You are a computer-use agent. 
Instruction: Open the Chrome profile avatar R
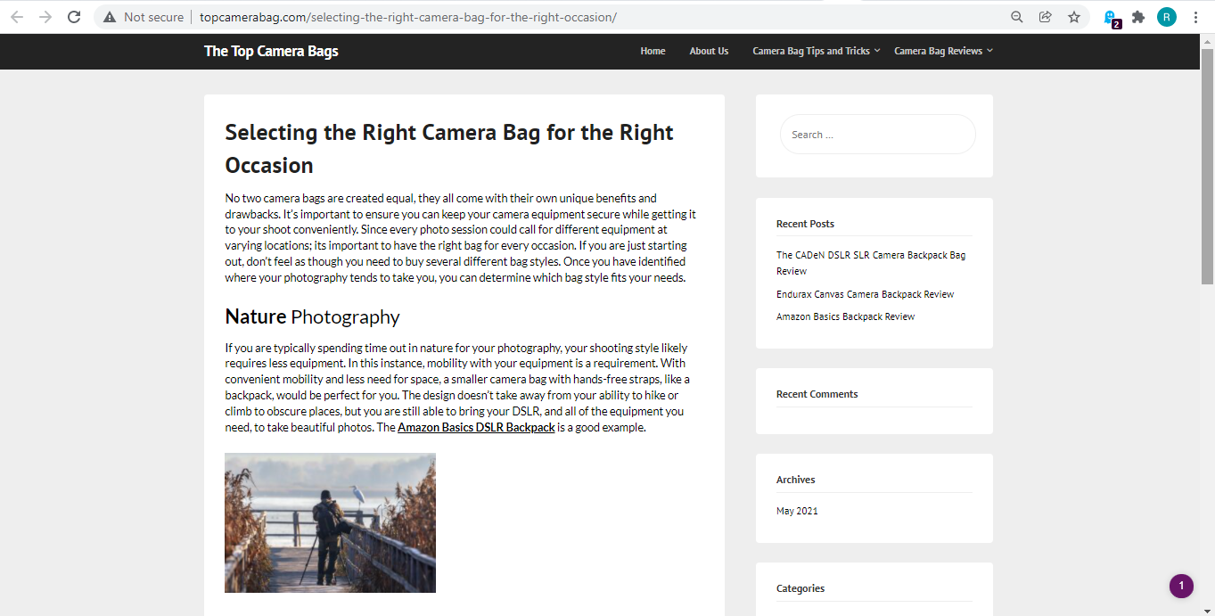click(1167, 17)
